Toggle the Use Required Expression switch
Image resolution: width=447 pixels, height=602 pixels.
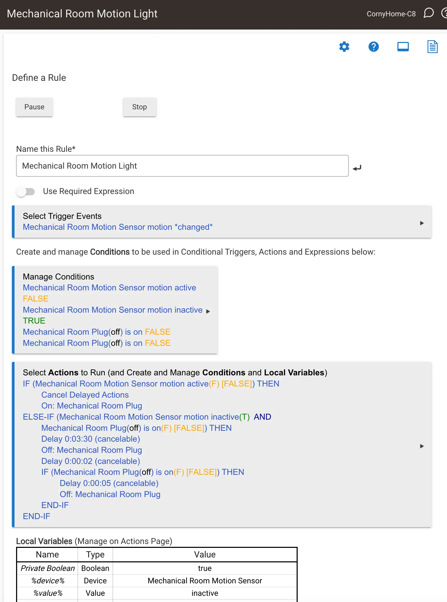[25, 192]
